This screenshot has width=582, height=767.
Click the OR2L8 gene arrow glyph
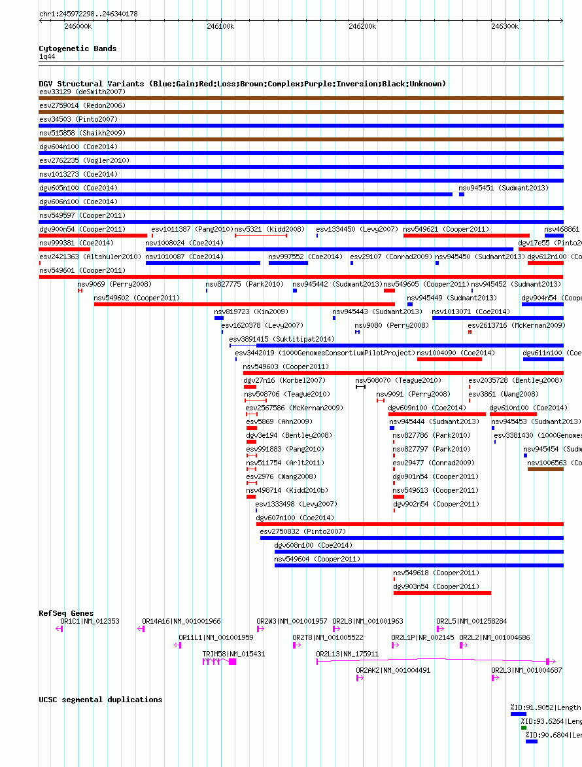point(336,628)
